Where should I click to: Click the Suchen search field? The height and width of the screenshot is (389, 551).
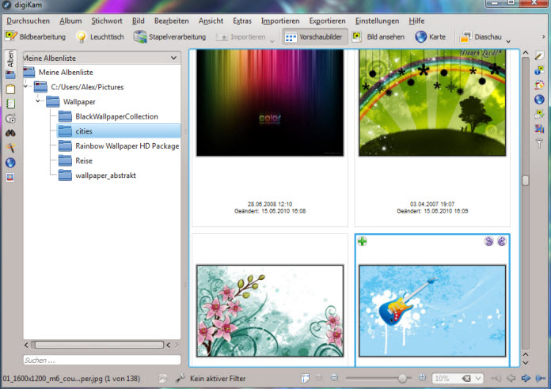102,361
